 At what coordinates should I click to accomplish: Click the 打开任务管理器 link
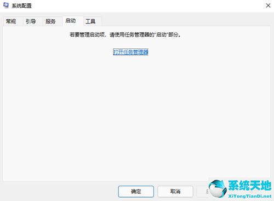pyautogui.click(x=130, y=52)
